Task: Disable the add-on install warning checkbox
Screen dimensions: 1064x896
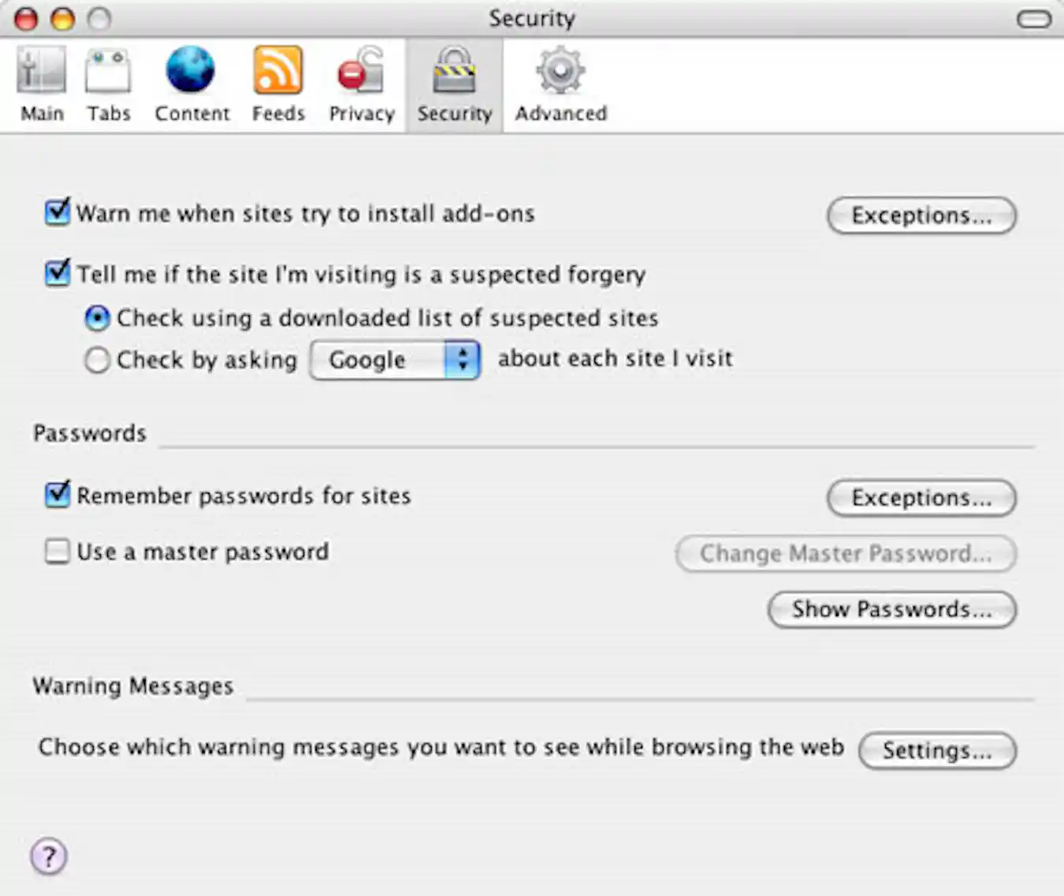Action: pyautogui.click(x=58, y=213)
